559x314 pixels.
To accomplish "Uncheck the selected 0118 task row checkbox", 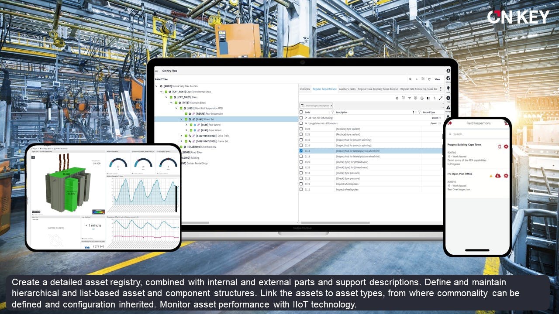I will pos(301,151).
